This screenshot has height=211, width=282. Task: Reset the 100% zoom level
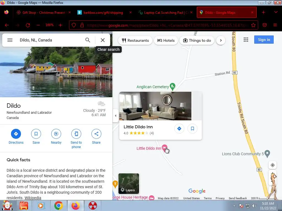pyautogui.click(x=50, y=25)
